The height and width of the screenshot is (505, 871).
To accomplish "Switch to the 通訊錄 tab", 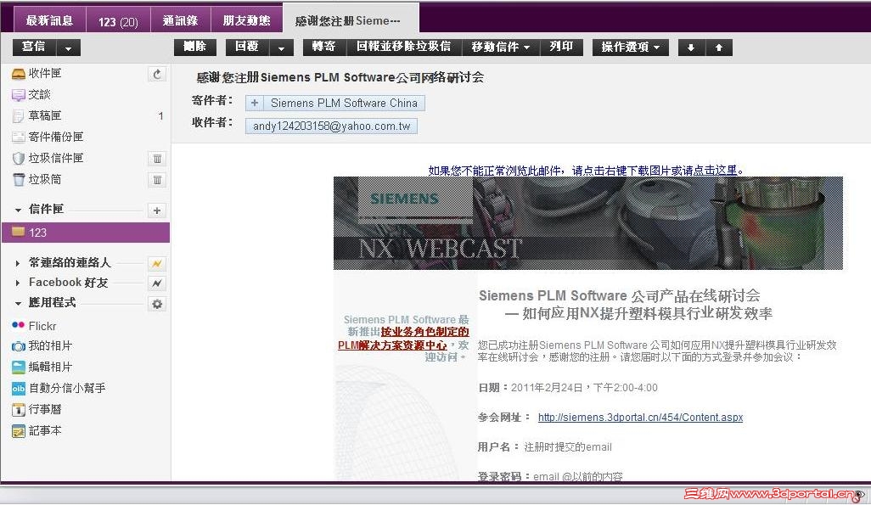I will (181, 20).
